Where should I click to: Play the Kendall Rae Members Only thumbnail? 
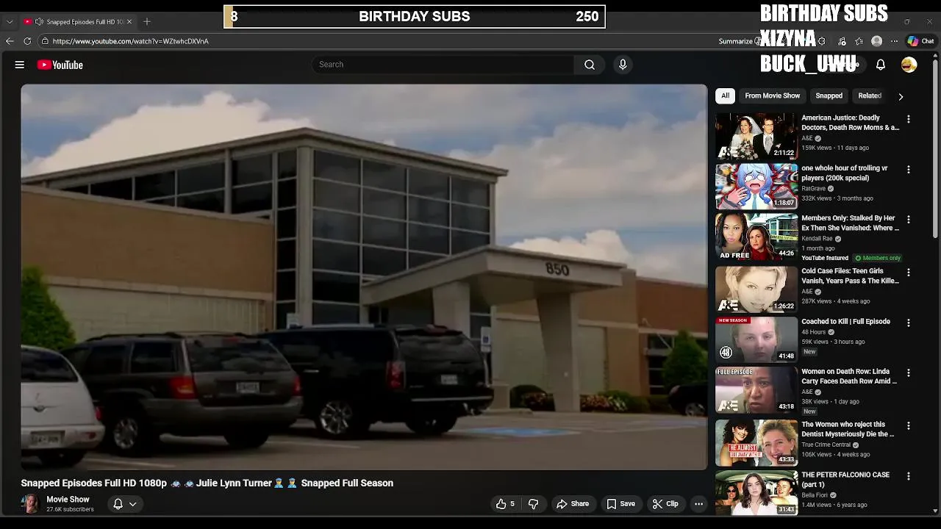756,237
